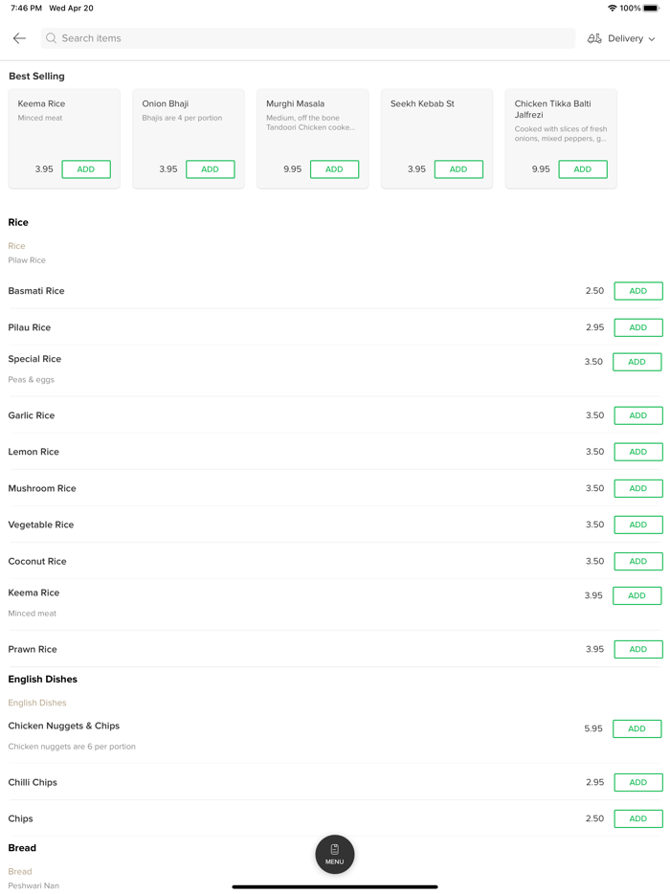This screenshot has width=670, height=894.
Task: Add Keema Rice from Best Selling
Action: pos(86,169)
